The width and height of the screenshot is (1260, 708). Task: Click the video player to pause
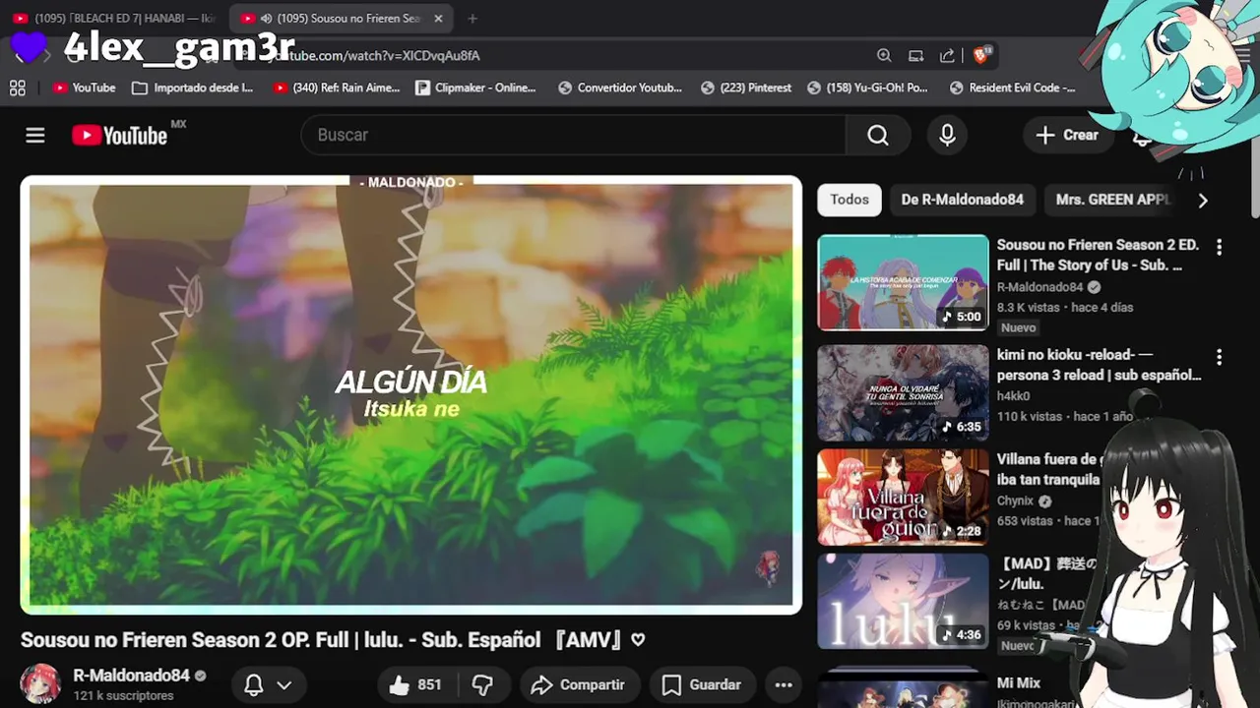click(411, 395)
